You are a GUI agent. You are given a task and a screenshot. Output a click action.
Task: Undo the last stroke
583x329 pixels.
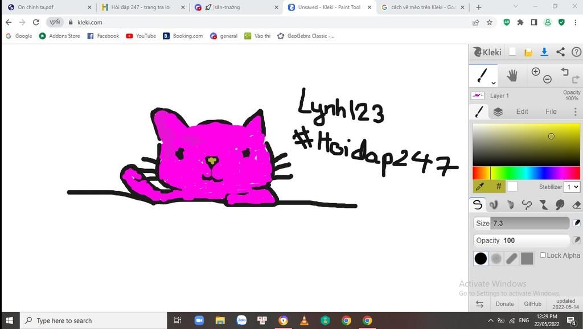pyautogui.click(x=565, y=71)
